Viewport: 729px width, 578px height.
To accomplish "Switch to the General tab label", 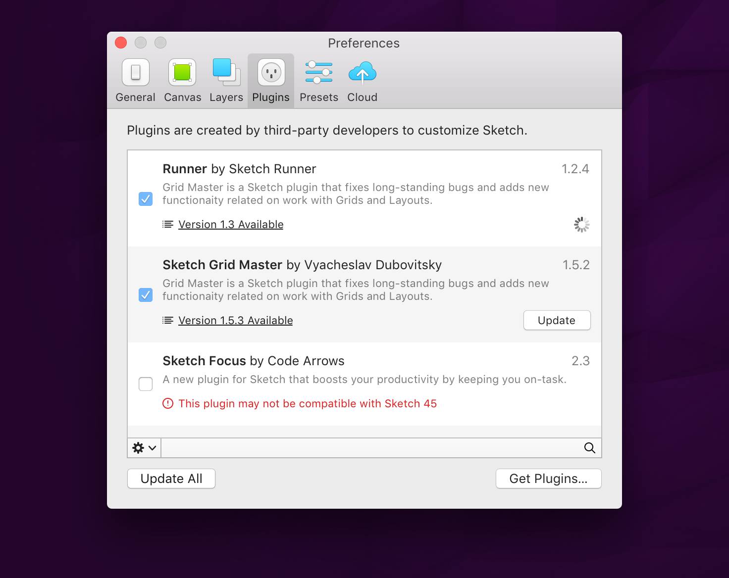I will pyautogui.click(x=135, y=97).
